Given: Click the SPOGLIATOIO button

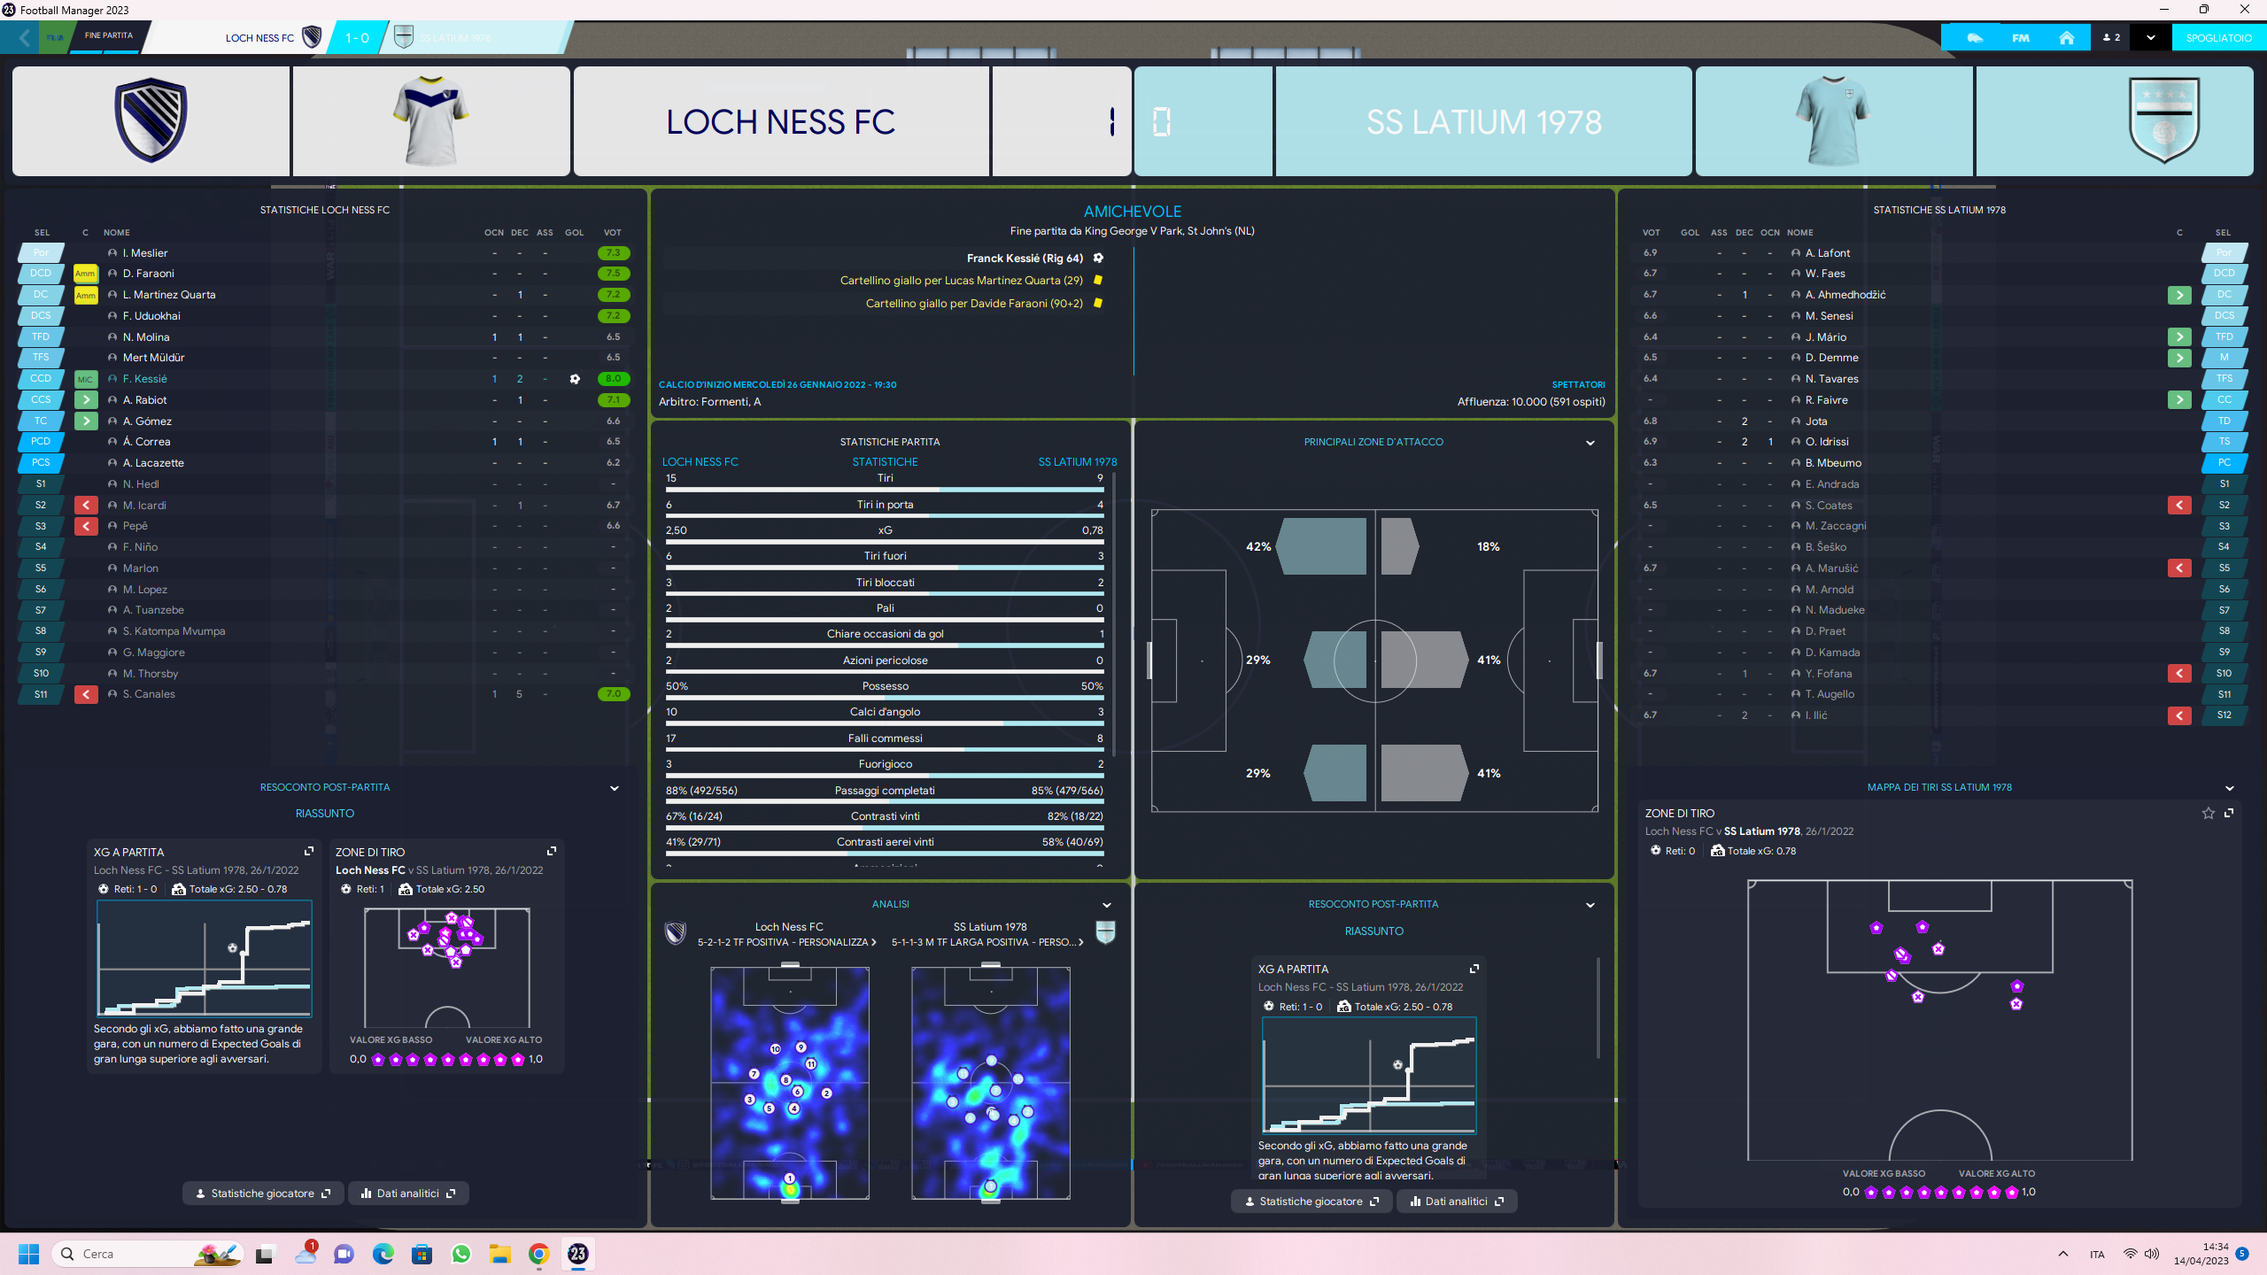Looking at the screenshot, I should (2218, 38).
